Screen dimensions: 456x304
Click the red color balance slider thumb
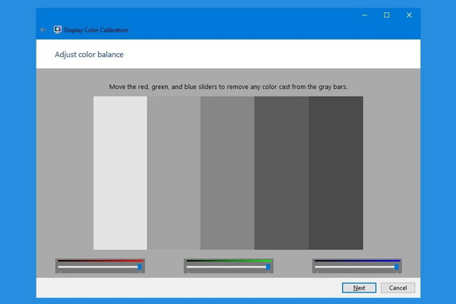click(x=140, y=267)
